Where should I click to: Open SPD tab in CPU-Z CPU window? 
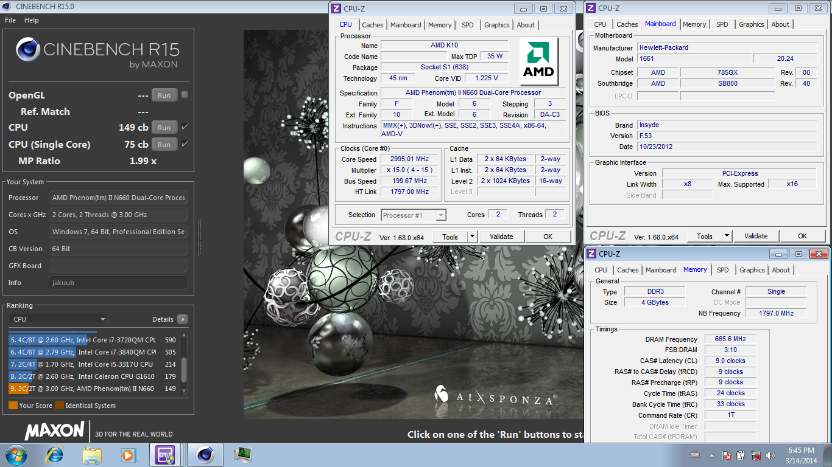click(467, 25)
